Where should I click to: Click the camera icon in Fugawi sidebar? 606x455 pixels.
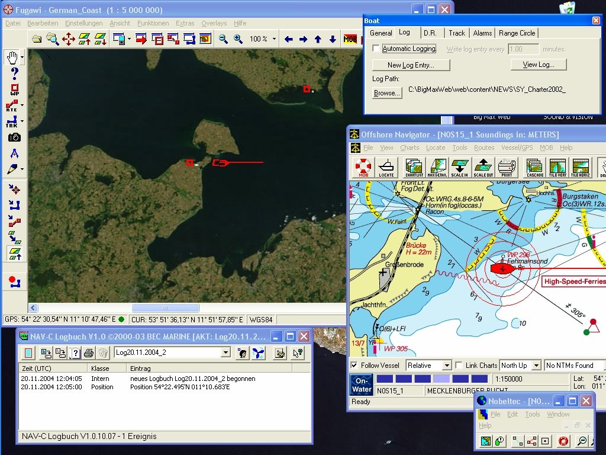(x=14, y=137)
